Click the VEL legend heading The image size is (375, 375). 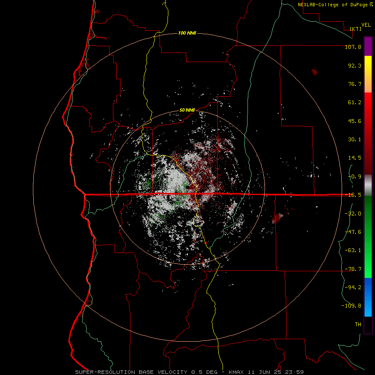pyautogui.click(x=366, y=25)
